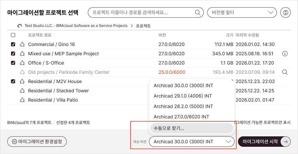Select Archicad 30.0.0 (3000) INT from list
298x154 pixels.
tap(192, 86)
